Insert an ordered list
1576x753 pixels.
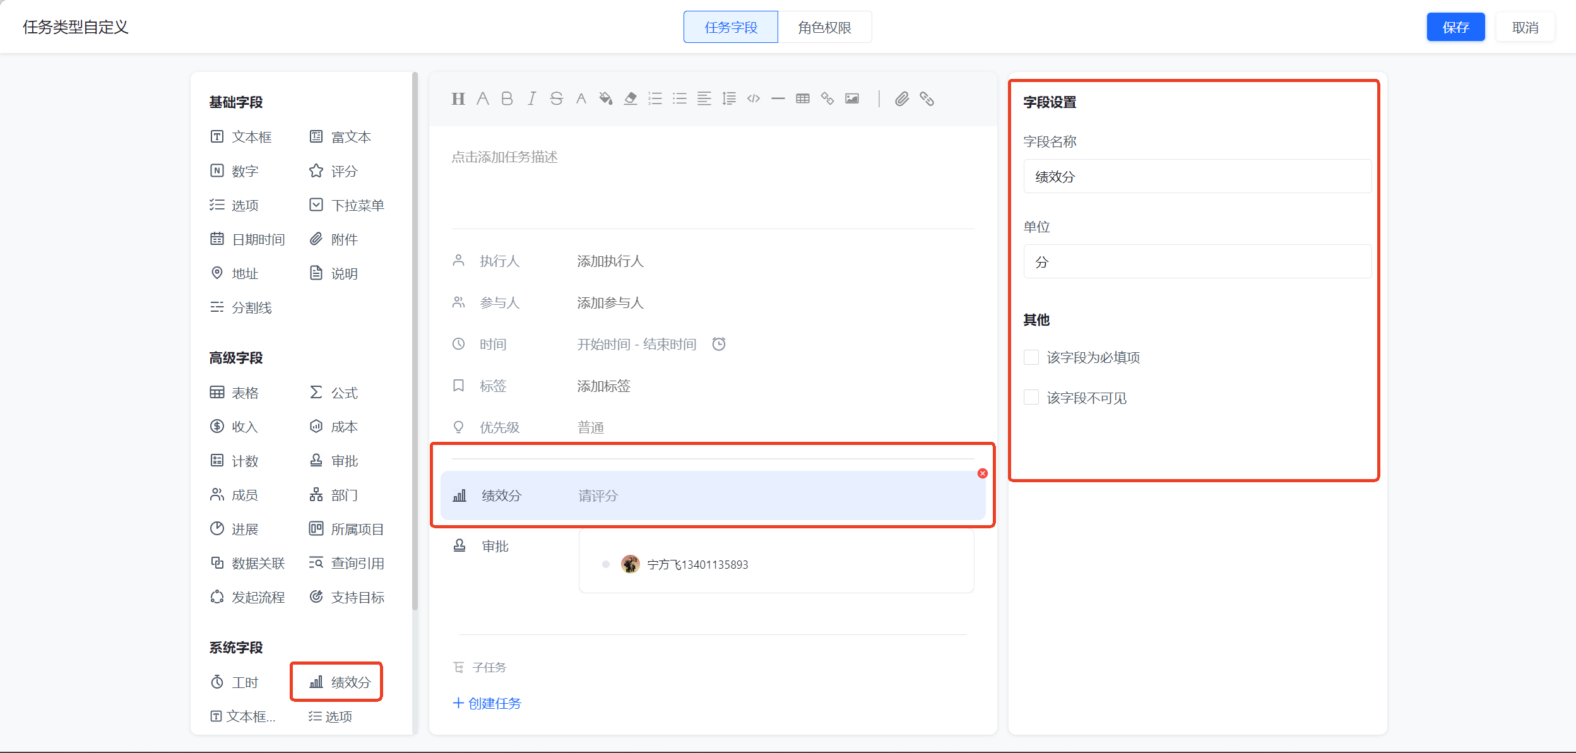point(655,98)
